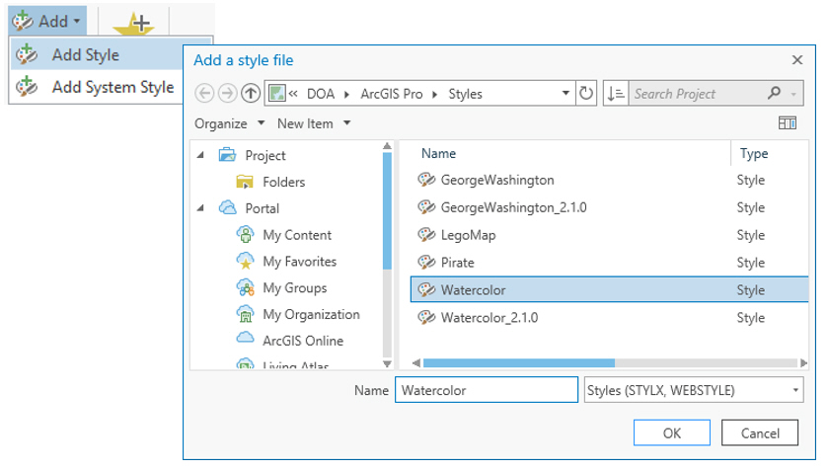The width and height of the screenshot is (829, 470).
Task: Go forward with the right arrow button
Action: coord(227,94)
